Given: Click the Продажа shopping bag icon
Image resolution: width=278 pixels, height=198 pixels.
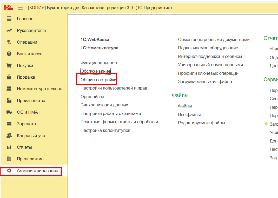Looking at the screenshot, I should click(x=9, y=77).
